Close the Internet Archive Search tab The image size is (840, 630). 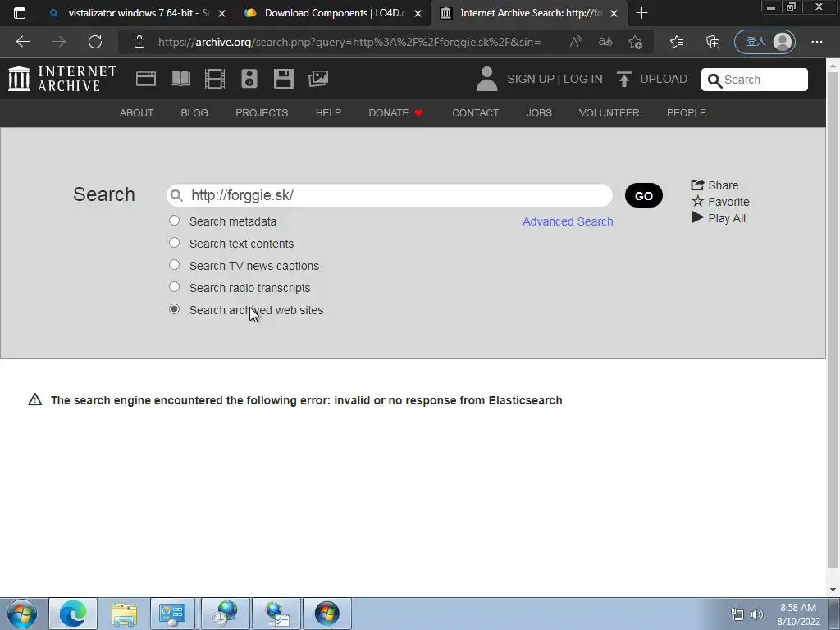[x=614, y=13]
